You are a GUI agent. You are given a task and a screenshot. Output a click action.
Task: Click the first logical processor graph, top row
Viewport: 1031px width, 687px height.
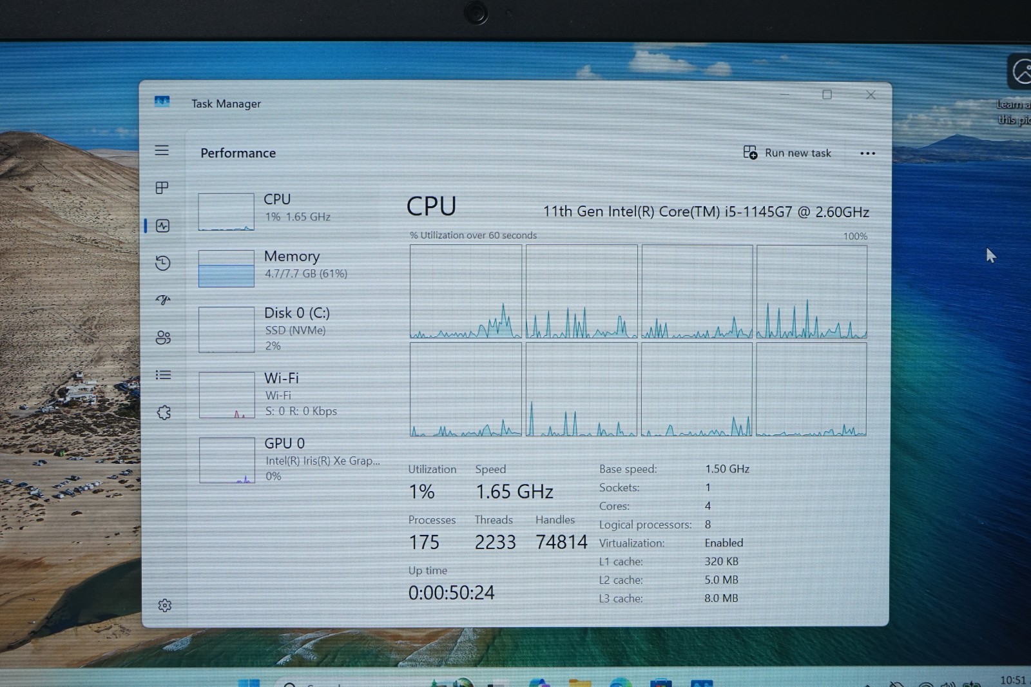coord(466,291)
